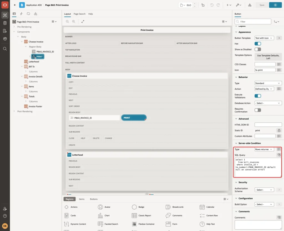Click the property Filter search field
Image resolution: width=284 pixels, height=231 pixels.
[253, 22]
